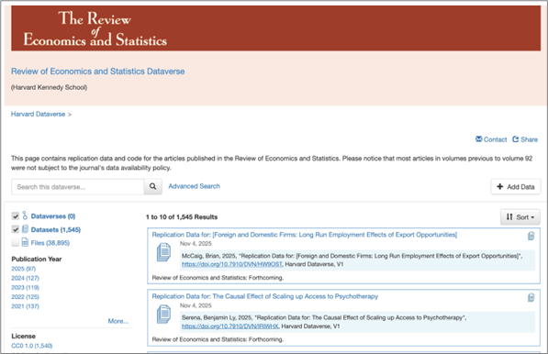The image size is (548, 354).
Task: Click 'Forthcoming' description under McCaig dataset
Action: (218, 278)
